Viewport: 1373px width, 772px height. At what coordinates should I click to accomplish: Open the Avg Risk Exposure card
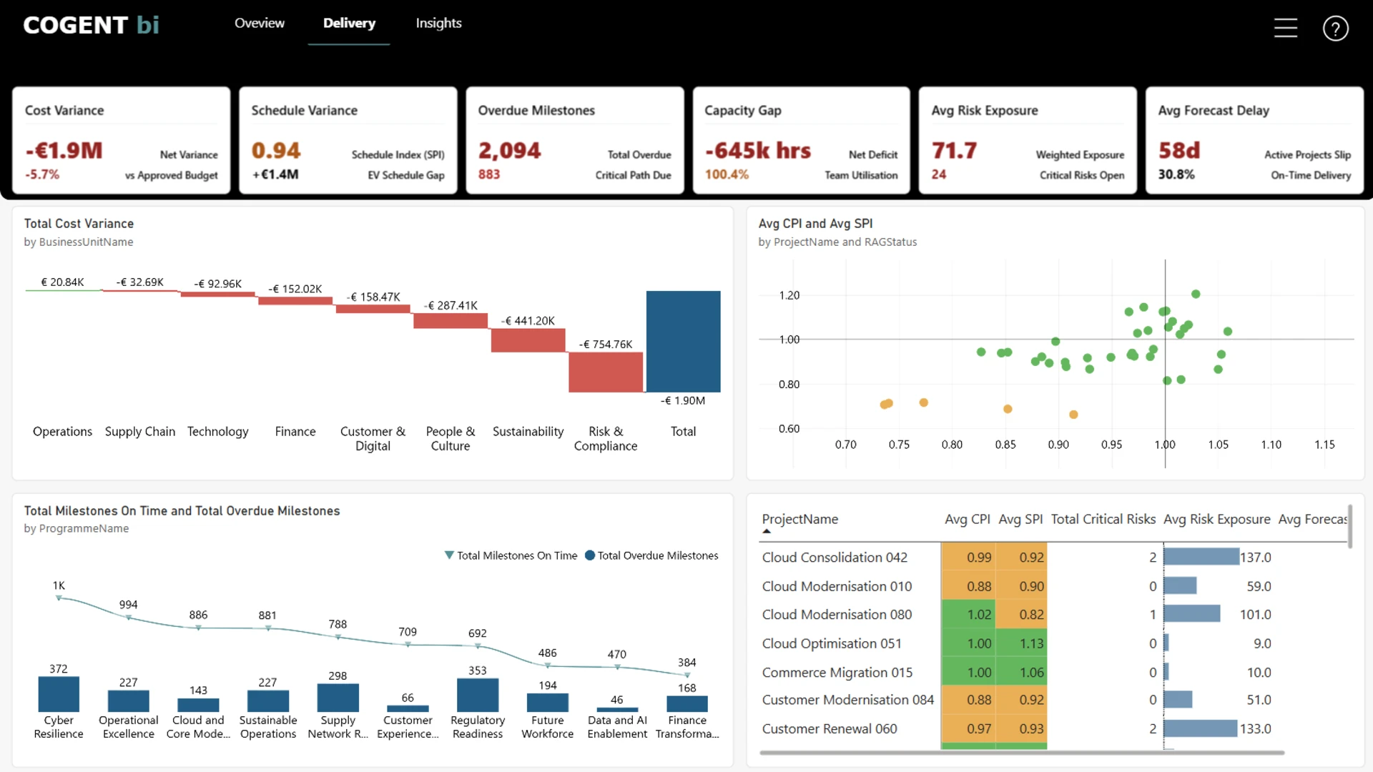click(1028, 140)
